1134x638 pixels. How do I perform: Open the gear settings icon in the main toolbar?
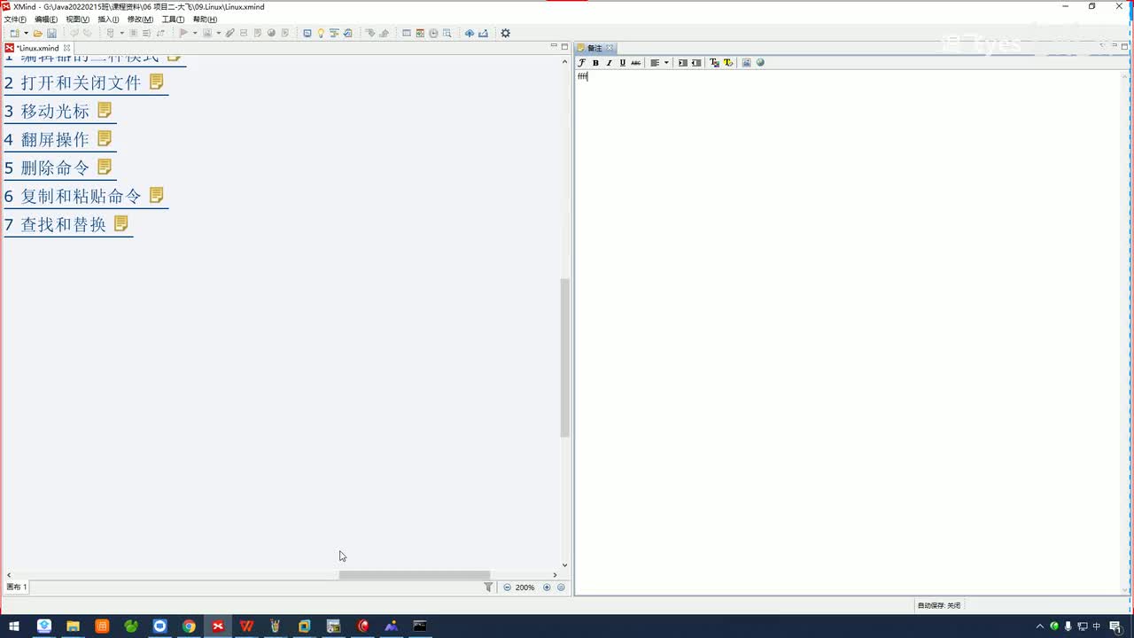point(506,34)
